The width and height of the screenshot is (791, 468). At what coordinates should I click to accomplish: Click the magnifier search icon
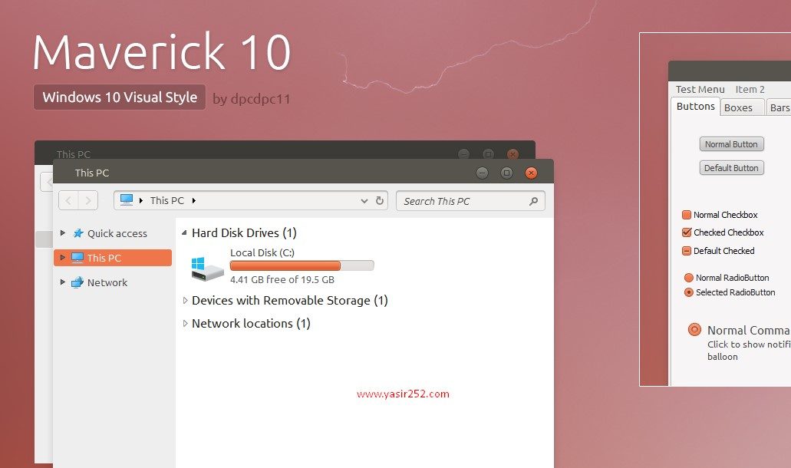[533, 201]
